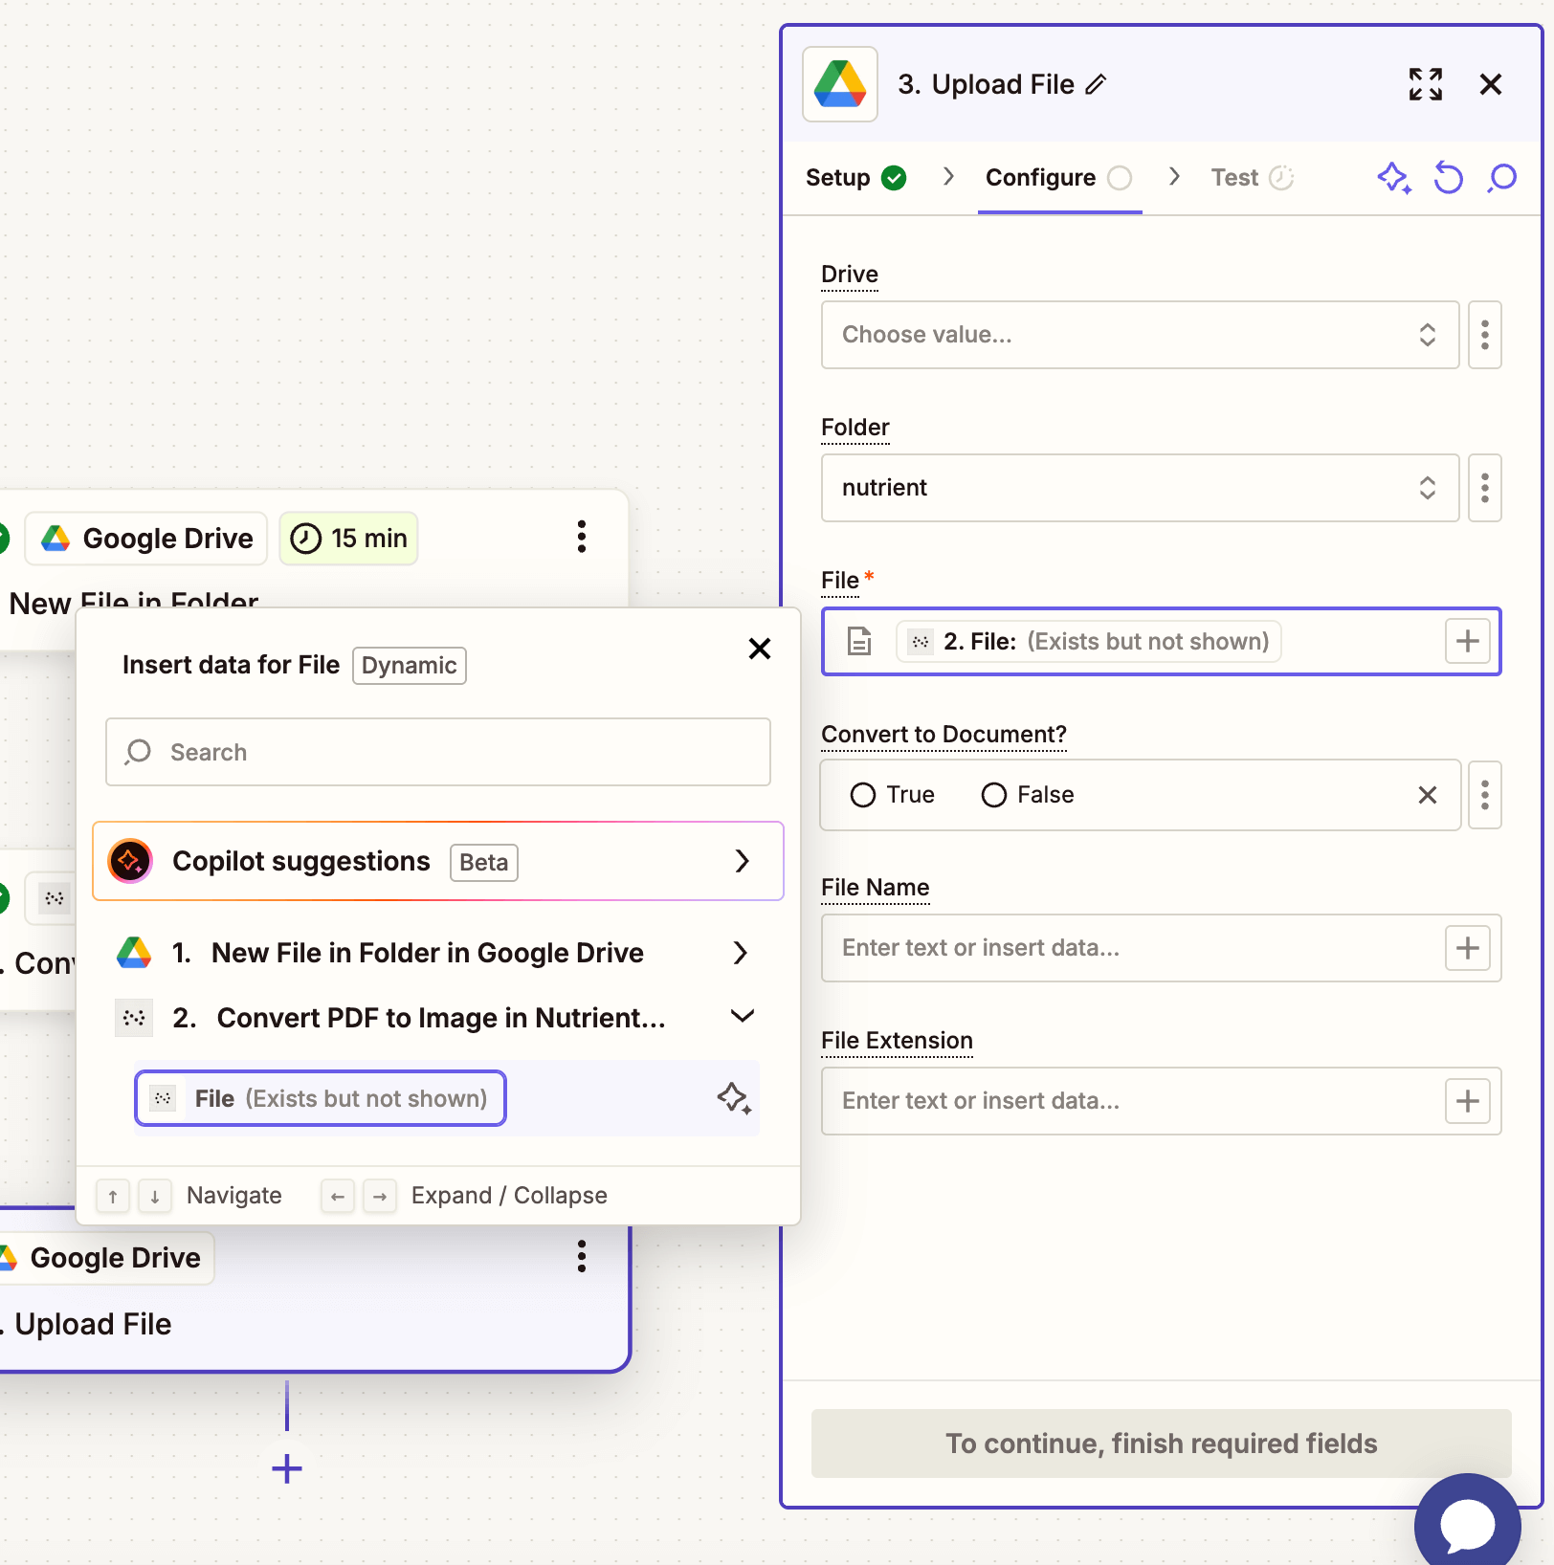Clear the Convert to Document selection
1554x1565 pixels.
click(1427, 795)
